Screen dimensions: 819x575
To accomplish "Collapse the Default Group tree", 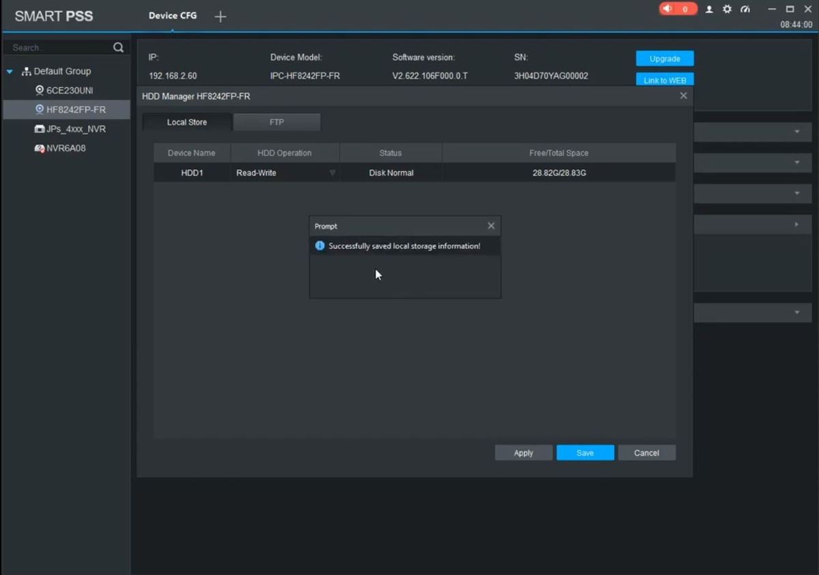I will (x=10, y=72).
